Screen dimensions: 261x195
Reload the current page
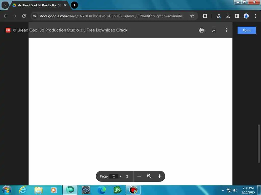pyautogui.click(x=24, y=16)
